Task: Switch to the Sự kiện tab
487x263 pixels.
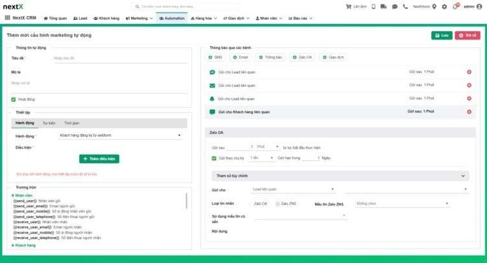Action: 49,123
